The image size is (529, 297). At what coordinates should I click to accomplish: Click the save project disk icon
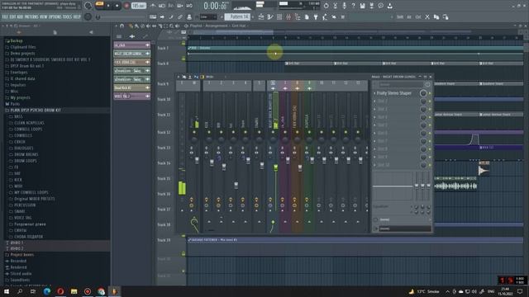(x=362, y=6)
